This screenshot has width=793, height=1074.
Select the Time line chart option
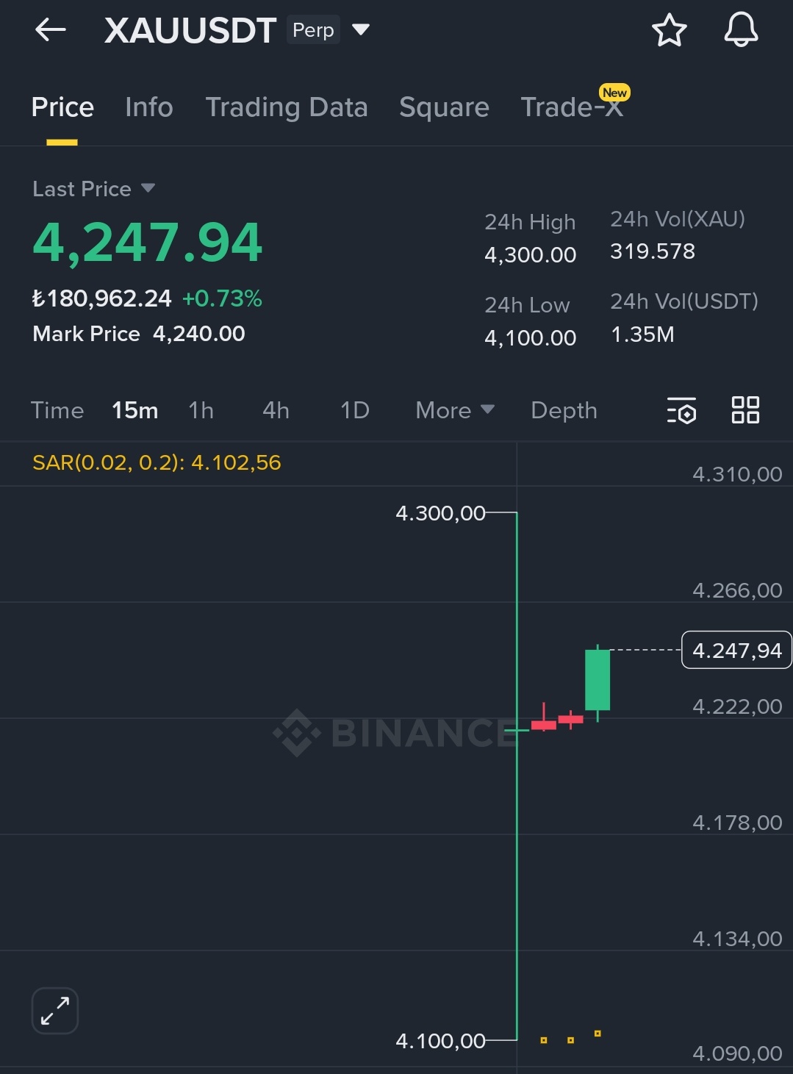[x=57, y=410]
